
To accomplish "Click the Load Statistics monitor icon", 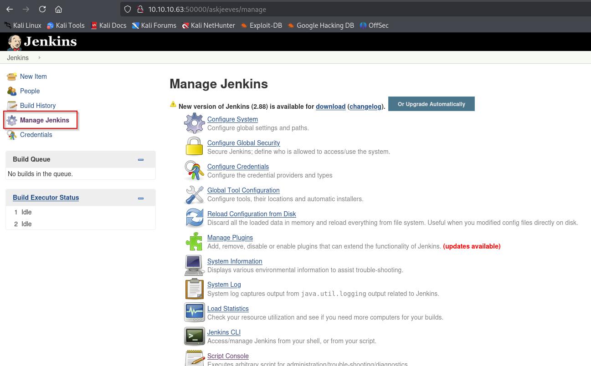I will click(x=195, y=313).
